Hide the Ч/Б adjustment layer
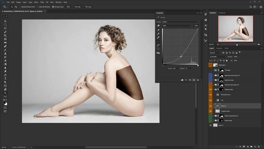 click(210, 100)
